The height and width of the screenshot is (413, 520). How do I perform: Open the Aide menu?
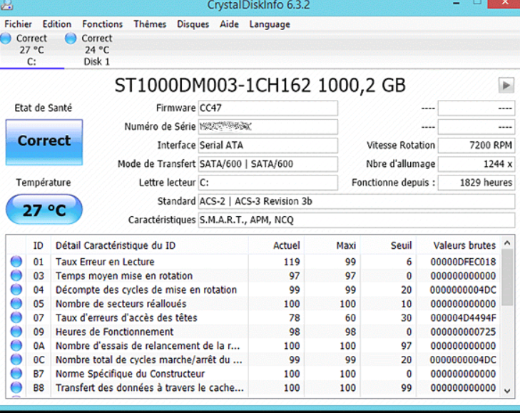pos(229,24)
